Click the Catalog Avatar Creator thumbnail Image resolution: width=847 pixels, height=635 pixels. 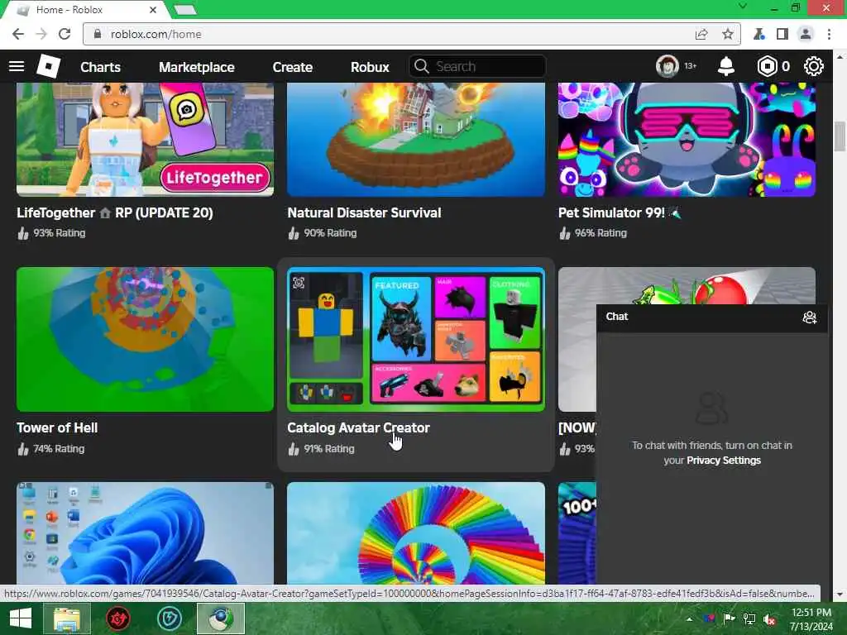pos(416,339)
